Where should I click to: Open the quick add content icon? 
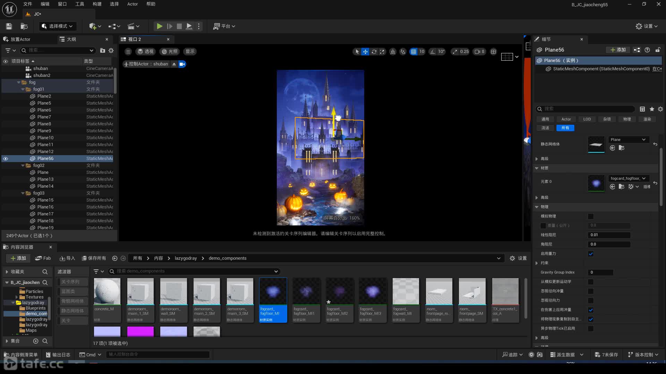(x=95, y=26)
